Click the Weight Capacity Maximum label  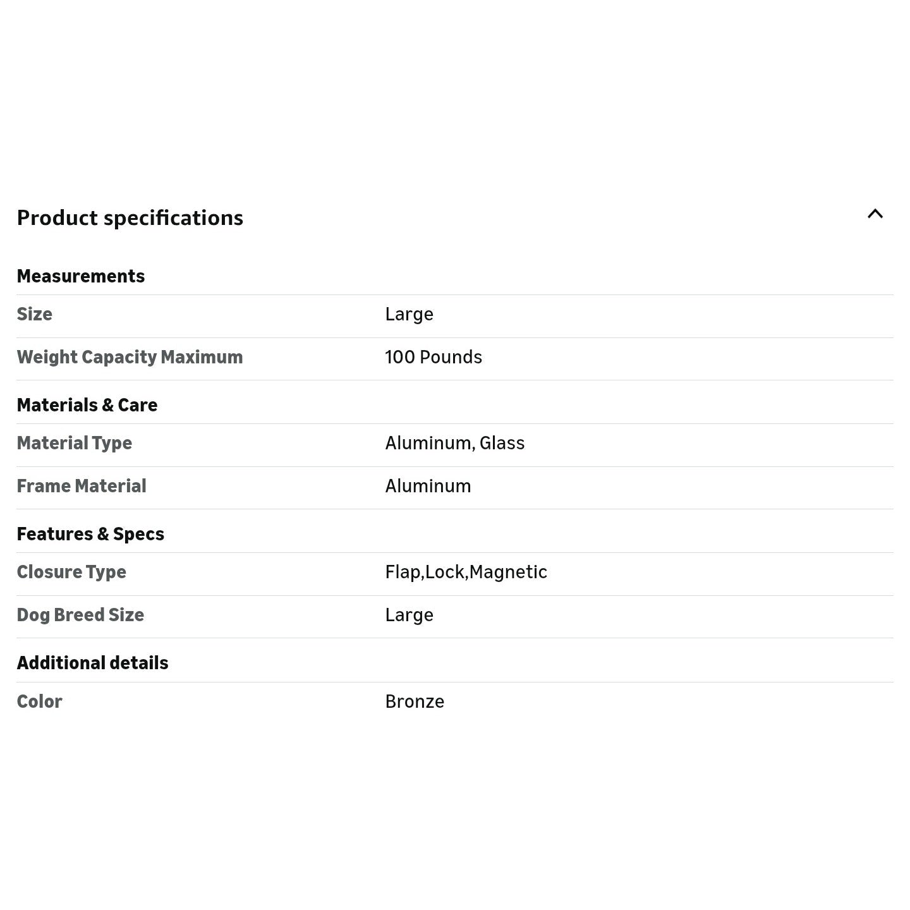coord(130,357)
